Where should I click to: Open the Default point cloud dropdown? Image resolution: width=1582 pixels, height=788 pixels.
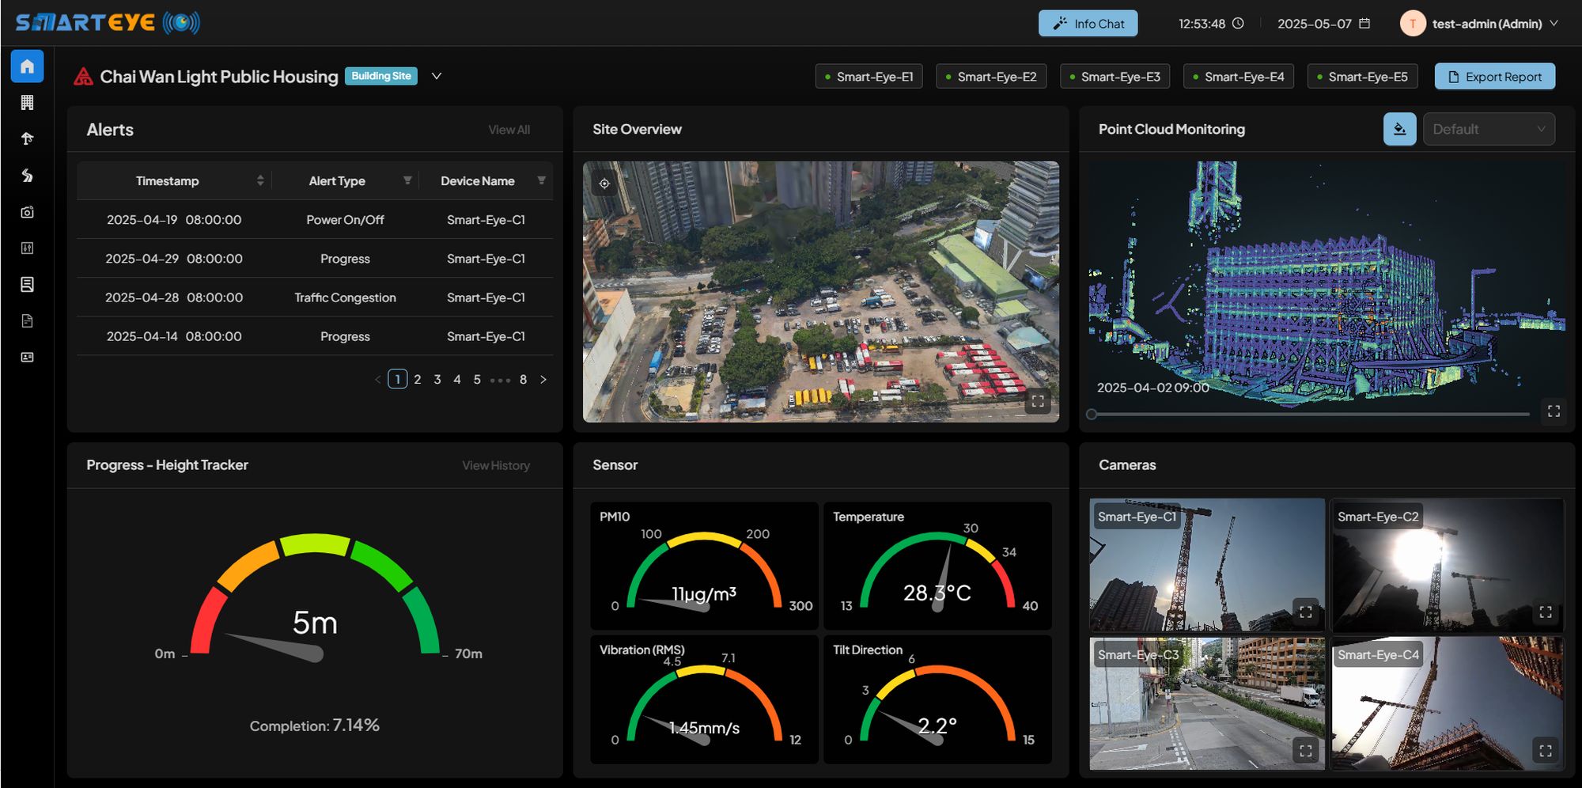pos(1488,129)
